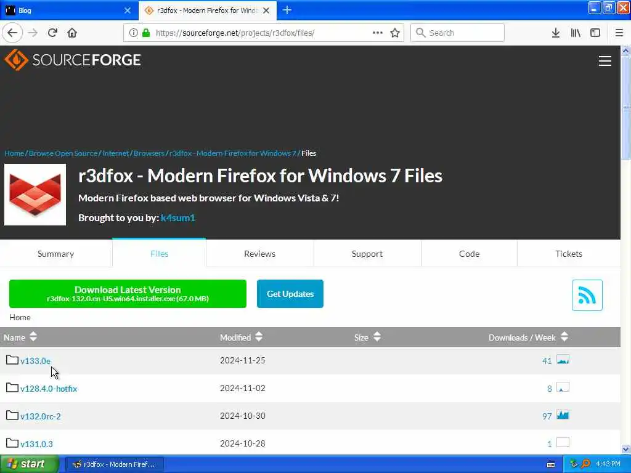Click r3dfox project breadcrumb link

pyautogui.click(x=232, y=153)
